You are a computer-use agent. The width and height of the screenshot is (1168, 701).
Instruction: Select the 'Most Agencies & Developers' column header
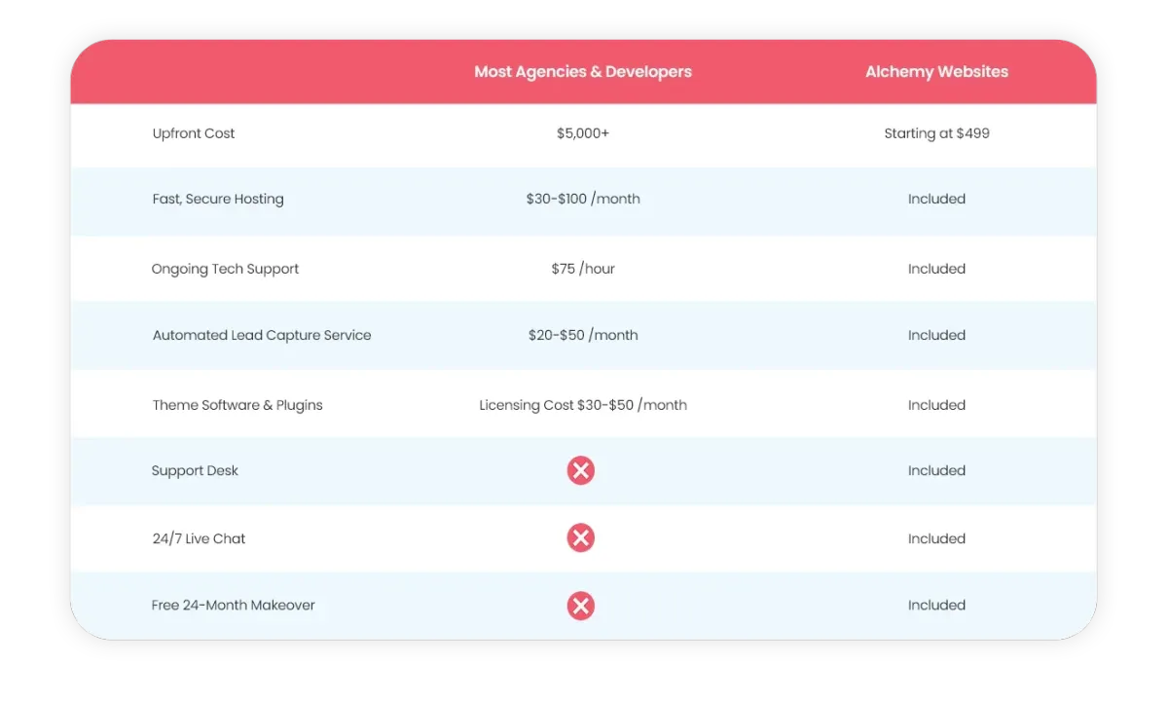(583, 72)
